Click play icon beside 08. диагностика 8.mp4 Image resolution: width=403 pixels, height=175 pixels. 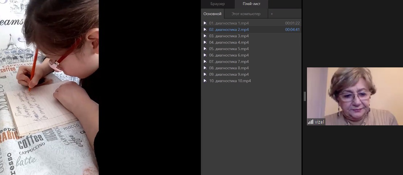click(x=205, y=68)
